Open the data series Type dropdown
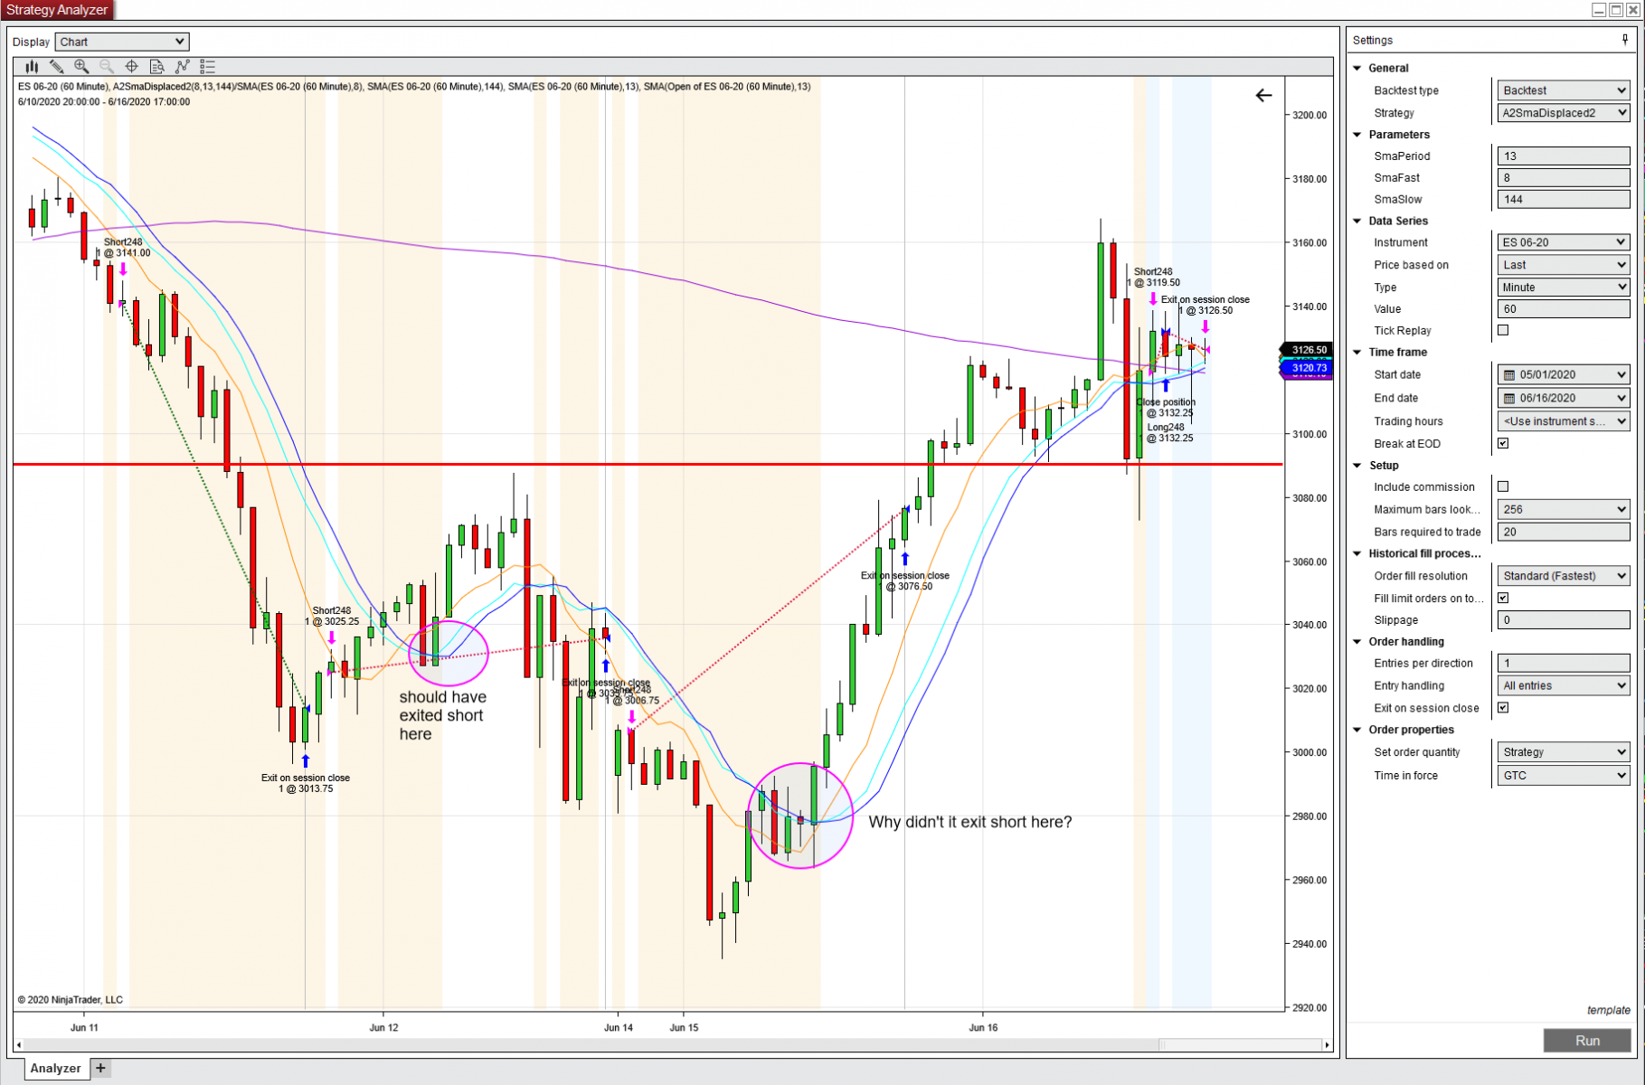The width and height of the screenshot is (1645, 1085). 1564,288
